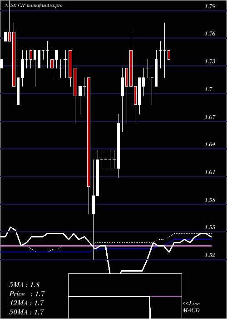Click the 1.58 price axis label

tap(210, 200)
